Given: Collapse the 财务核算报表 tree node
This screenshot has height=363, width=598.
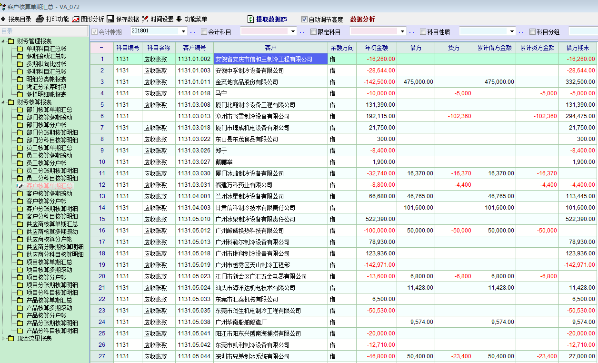Looking at the screenshot, I should point(4,102).
